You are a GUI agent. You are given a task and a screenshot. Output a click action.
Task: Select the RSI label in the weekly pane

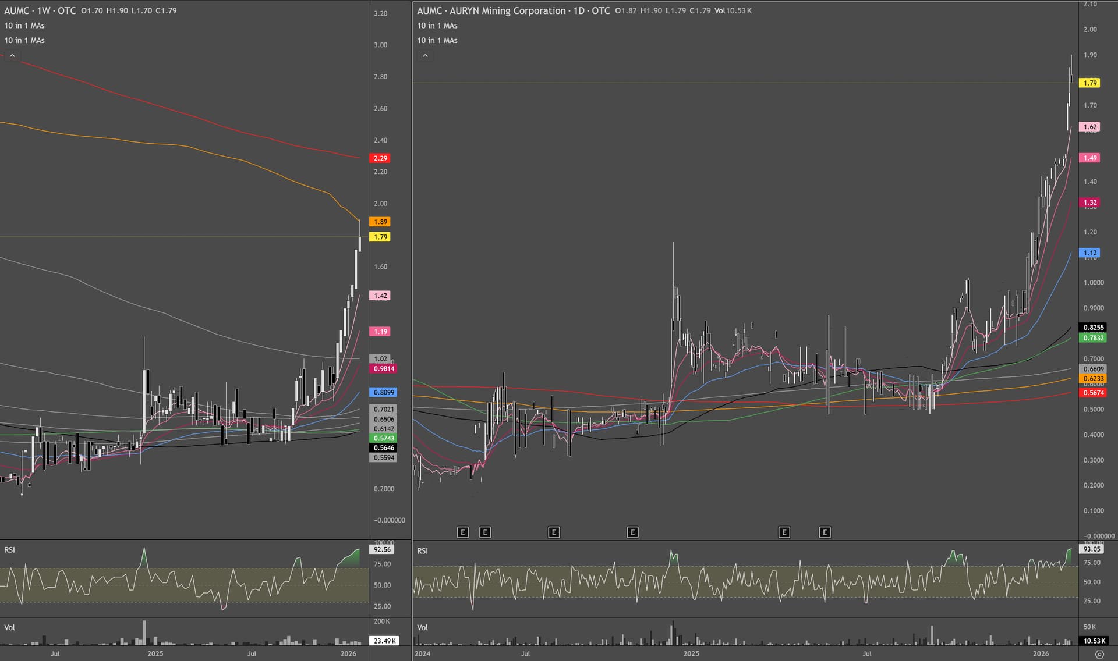[10, 550]
